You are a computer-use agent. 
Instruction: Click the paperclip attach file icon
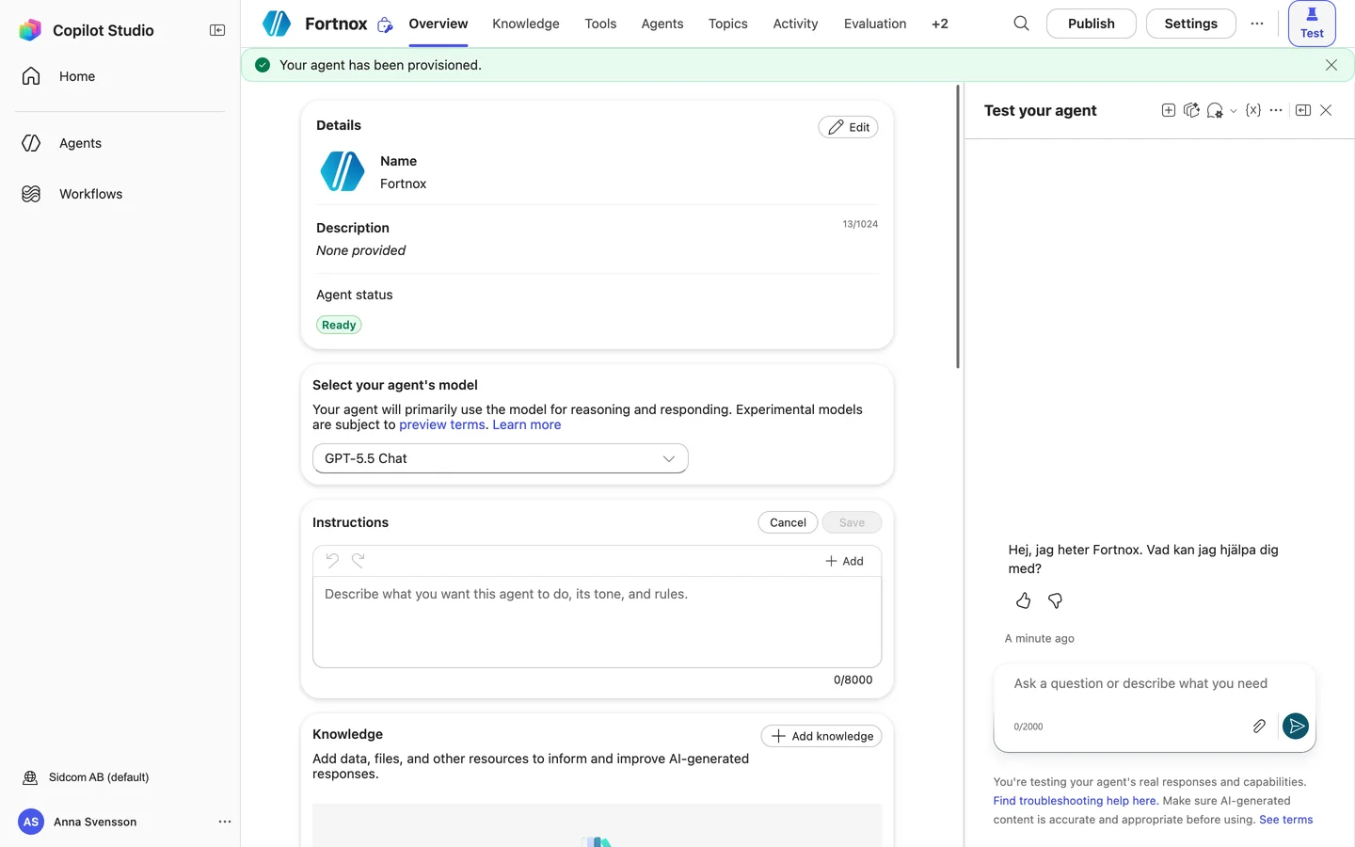coord(1259,726)
